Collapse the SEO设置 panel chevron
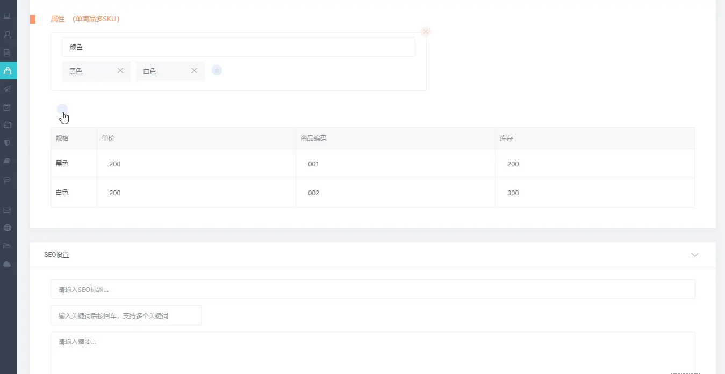The width and height of the screenshot is (725, 374). (x=695, y=255)
